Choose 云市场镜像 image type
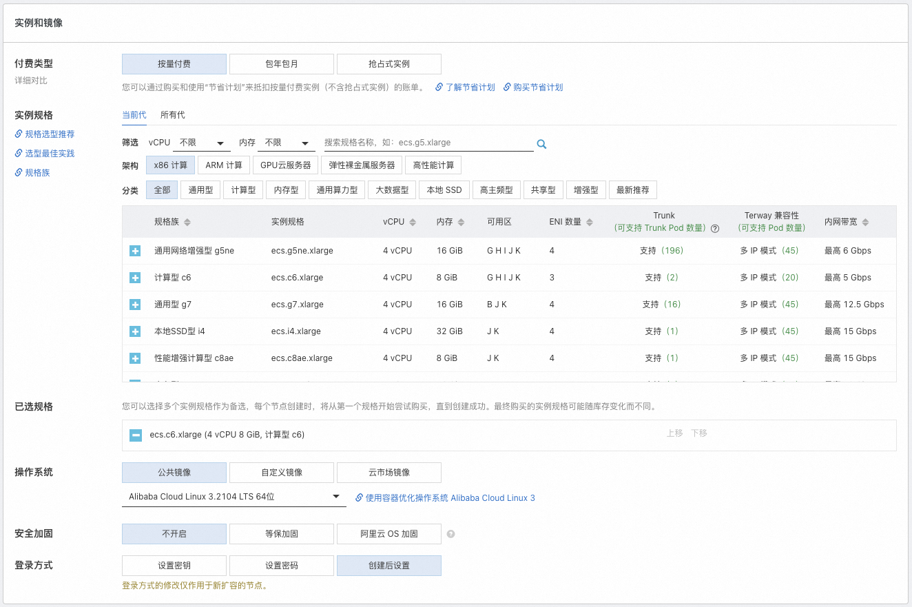 (x=389, y=473)
